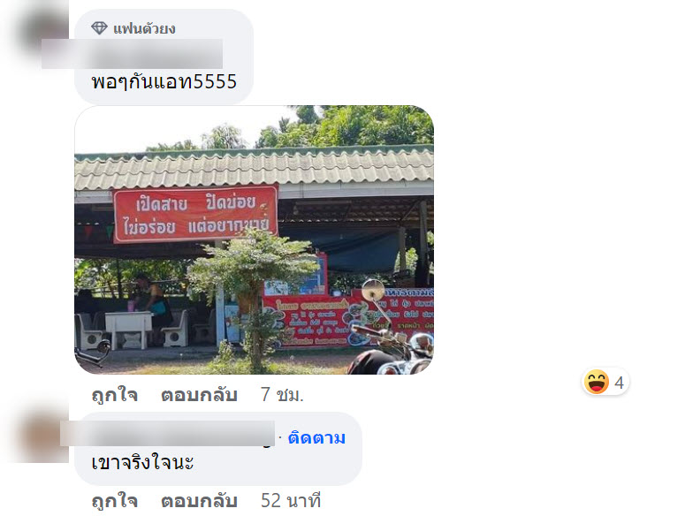The height and width of the screenshot is (516, 685).
Task: Reply to the photo comment via "ตอบกลับ"
Action: click(x=199, y=395)
